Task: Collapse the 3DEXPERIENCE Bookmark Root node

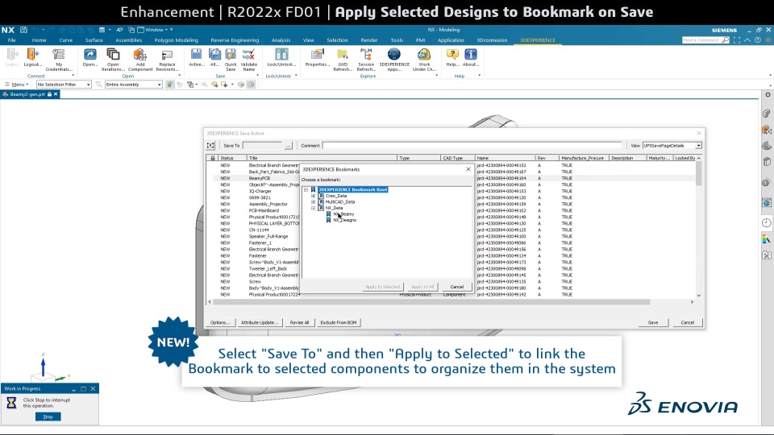Action: pyautogui.click(x=306, y=189)
